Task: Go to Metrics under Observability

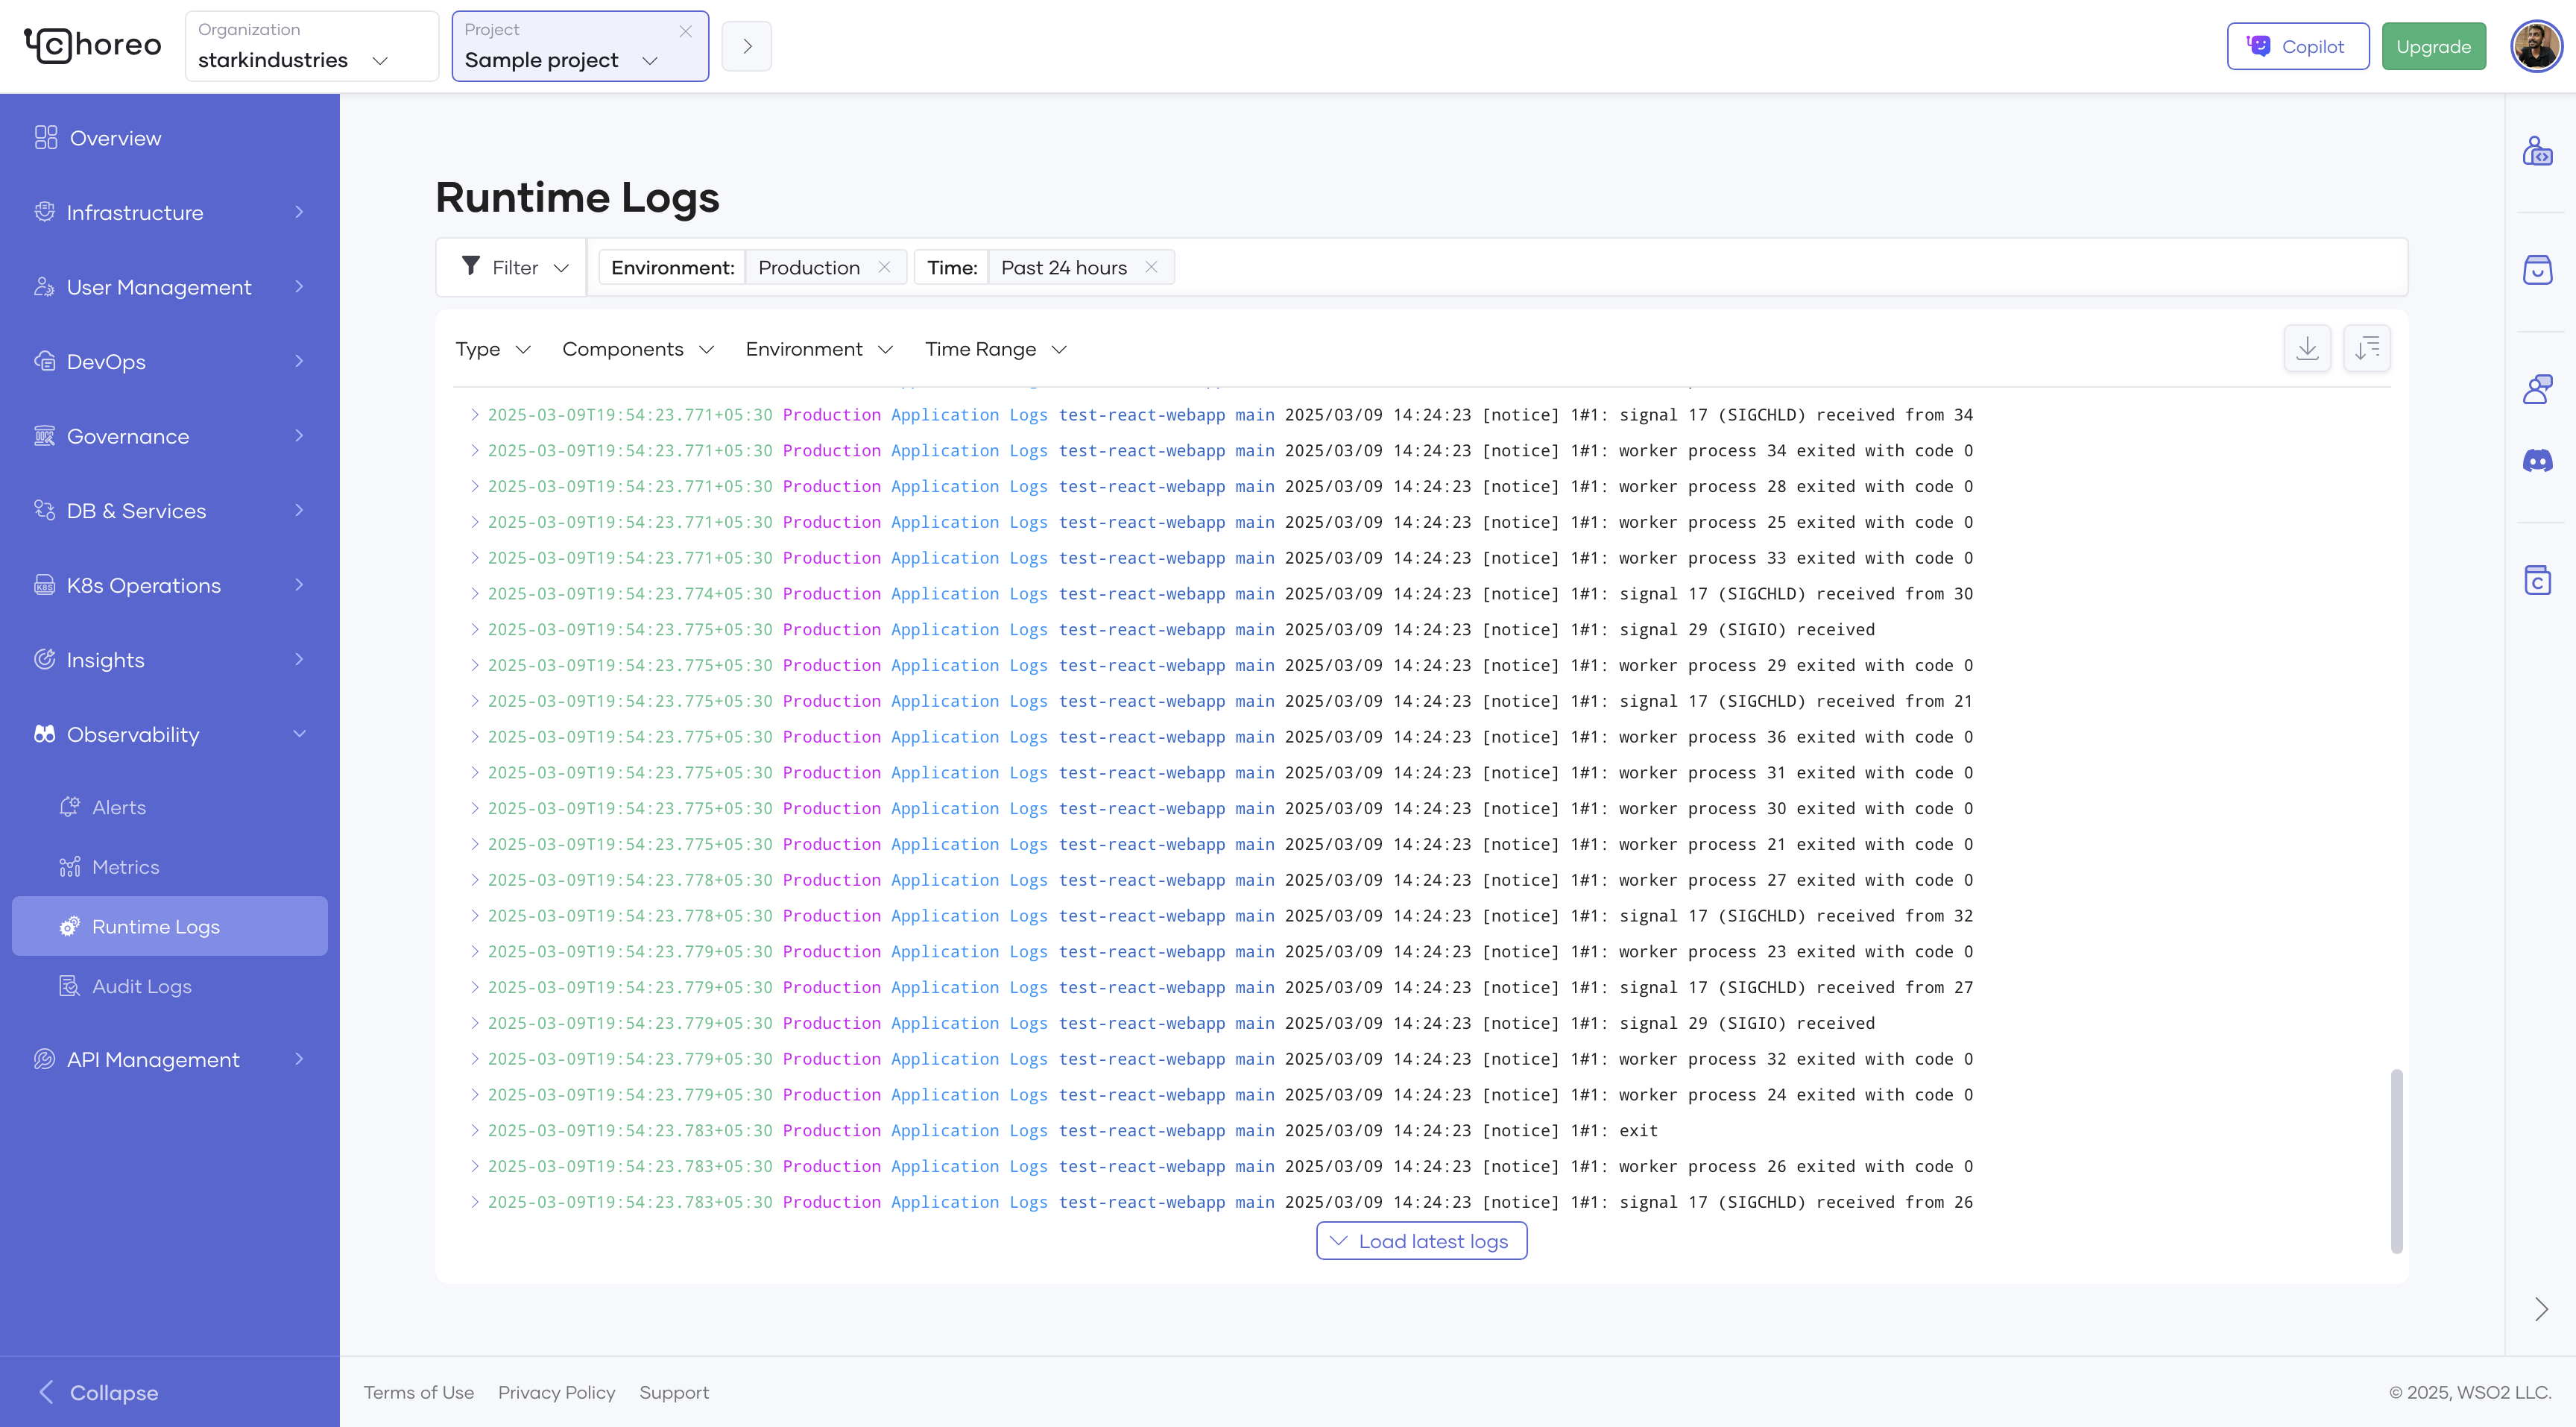Action: point(125,867)
